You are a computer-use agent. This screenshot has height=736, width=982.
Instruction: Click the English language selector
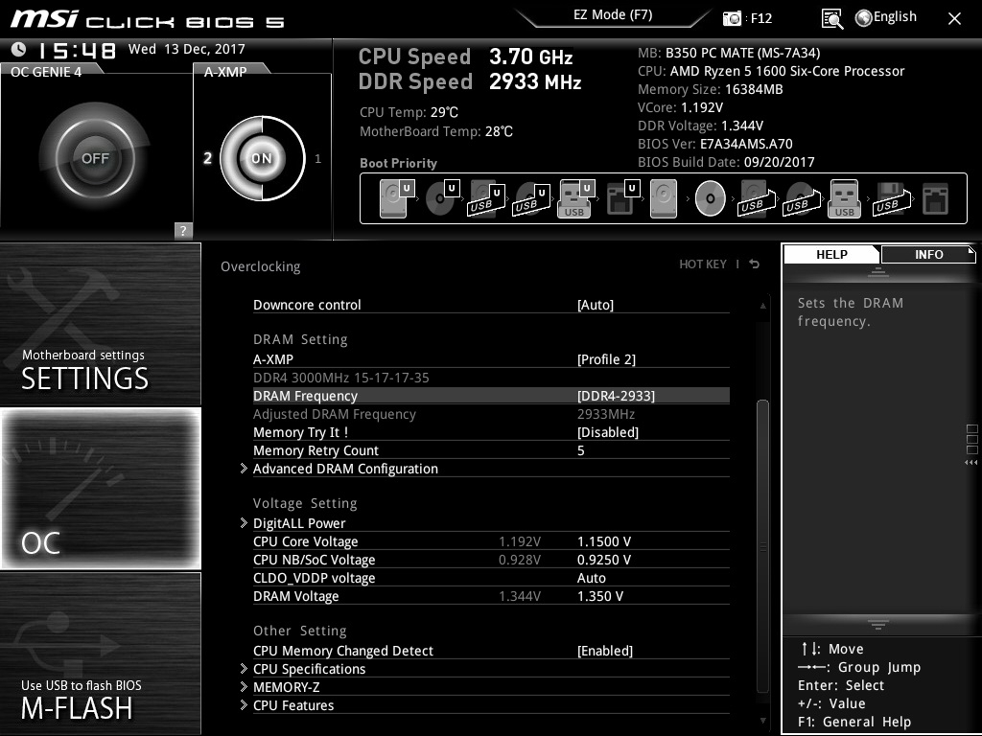click(895, 17)
